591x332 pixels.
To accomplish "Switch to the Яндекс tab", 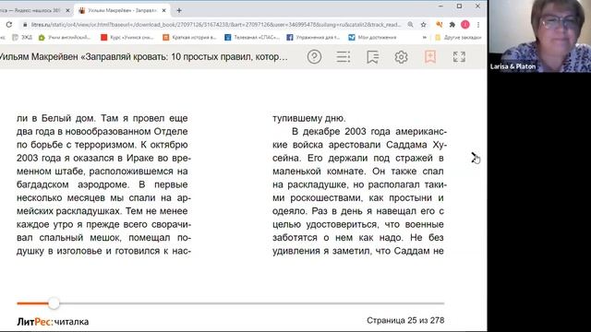I will [32, 10].
